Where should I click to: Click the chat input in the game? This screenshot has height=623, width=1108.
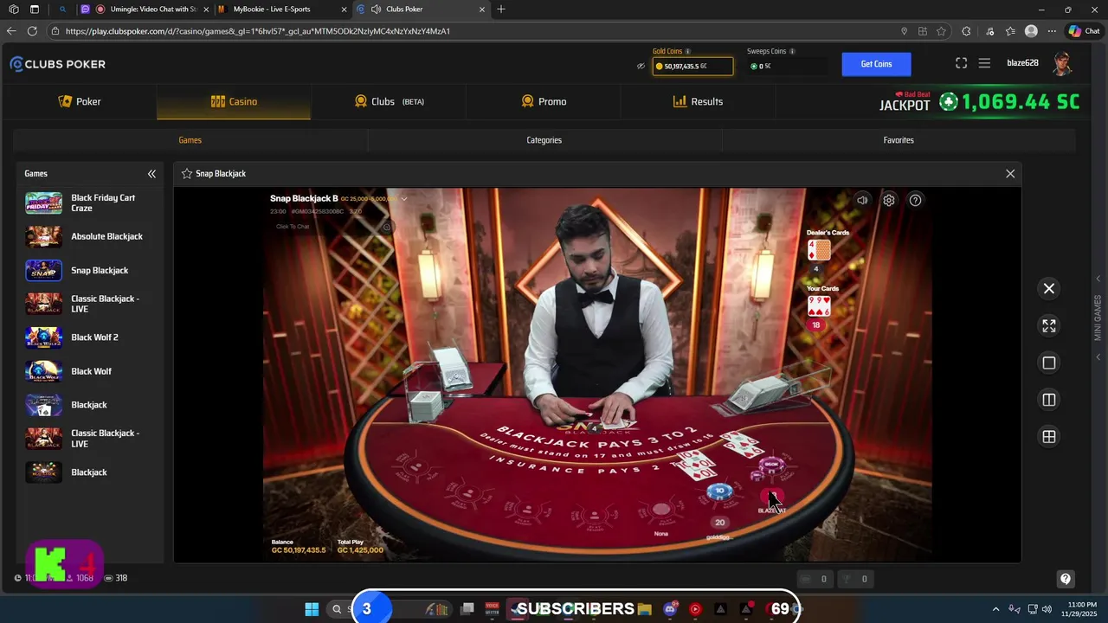[293, 227]
